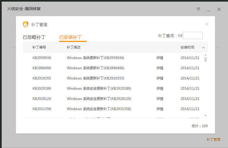Image resolution: width=228 pixels, height=148 pixels.
Task: Click the scrollbar up arrow
Action: pyautogui.click(x=206, y=55)
